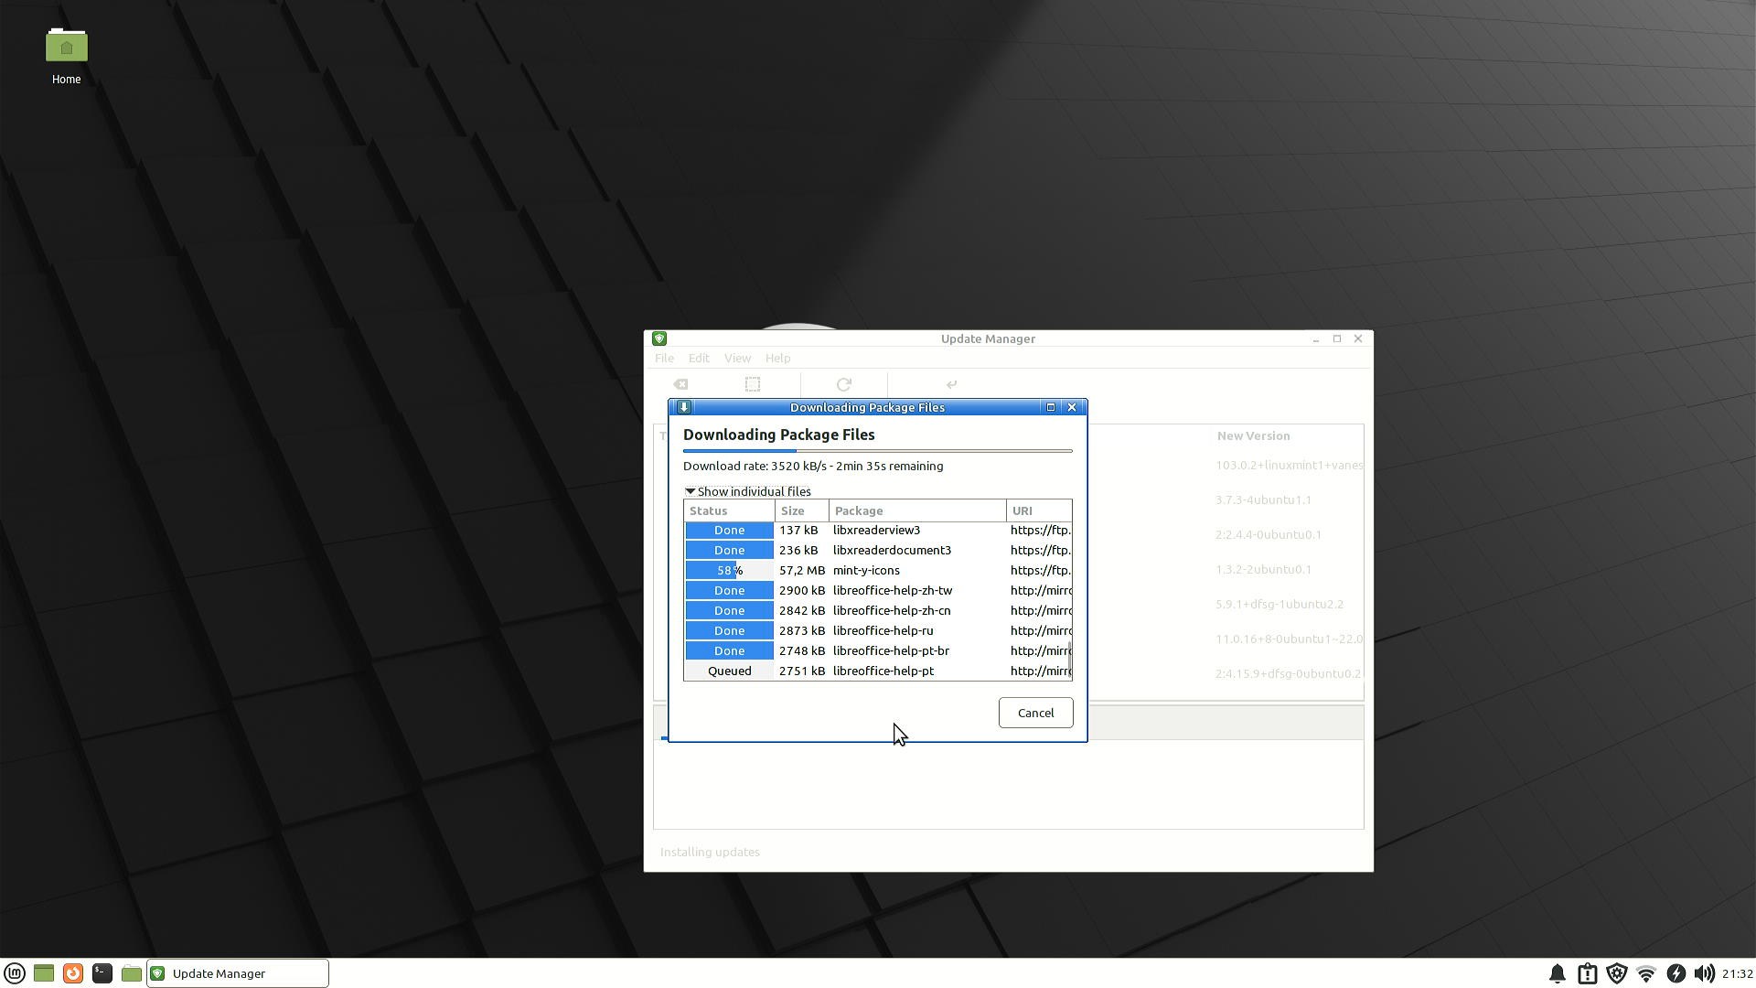Open the File menu in Update Manager
The height and width of the screenshot is (988, 1756).
tap(664, 358)
